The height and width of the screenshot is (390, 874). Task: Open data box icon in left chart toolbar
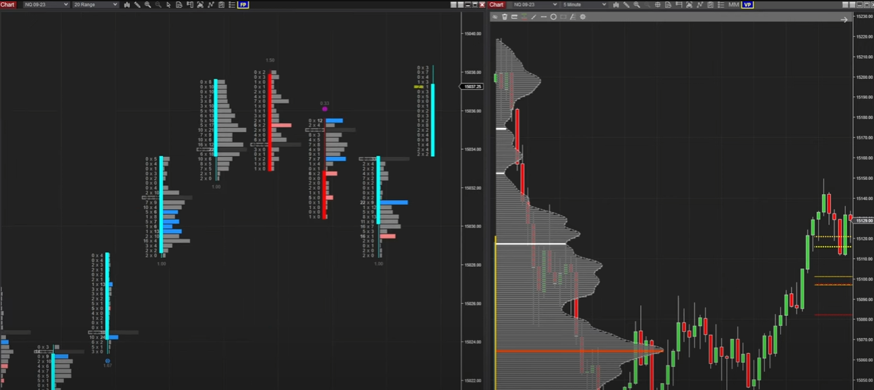point(179,5)
